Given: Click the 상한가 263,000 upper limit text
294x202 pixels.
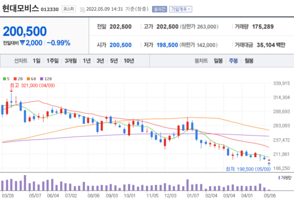Looking at the screenshot, I should (199, 27).
